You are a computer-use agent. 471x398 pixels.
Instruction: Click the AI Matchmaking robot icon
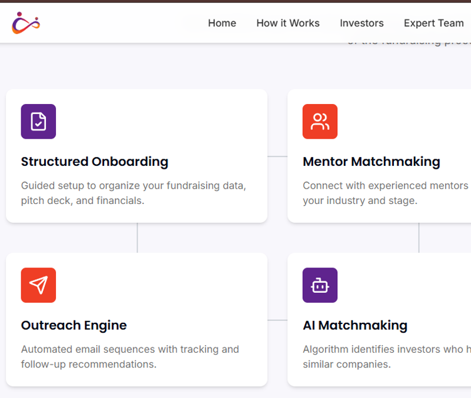tap(320, 285)
